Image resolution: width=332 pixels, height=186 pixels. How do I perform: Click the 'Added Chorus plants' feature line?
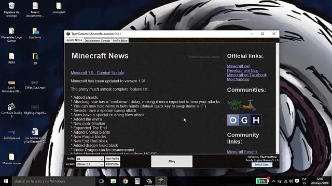click(90, 132)
